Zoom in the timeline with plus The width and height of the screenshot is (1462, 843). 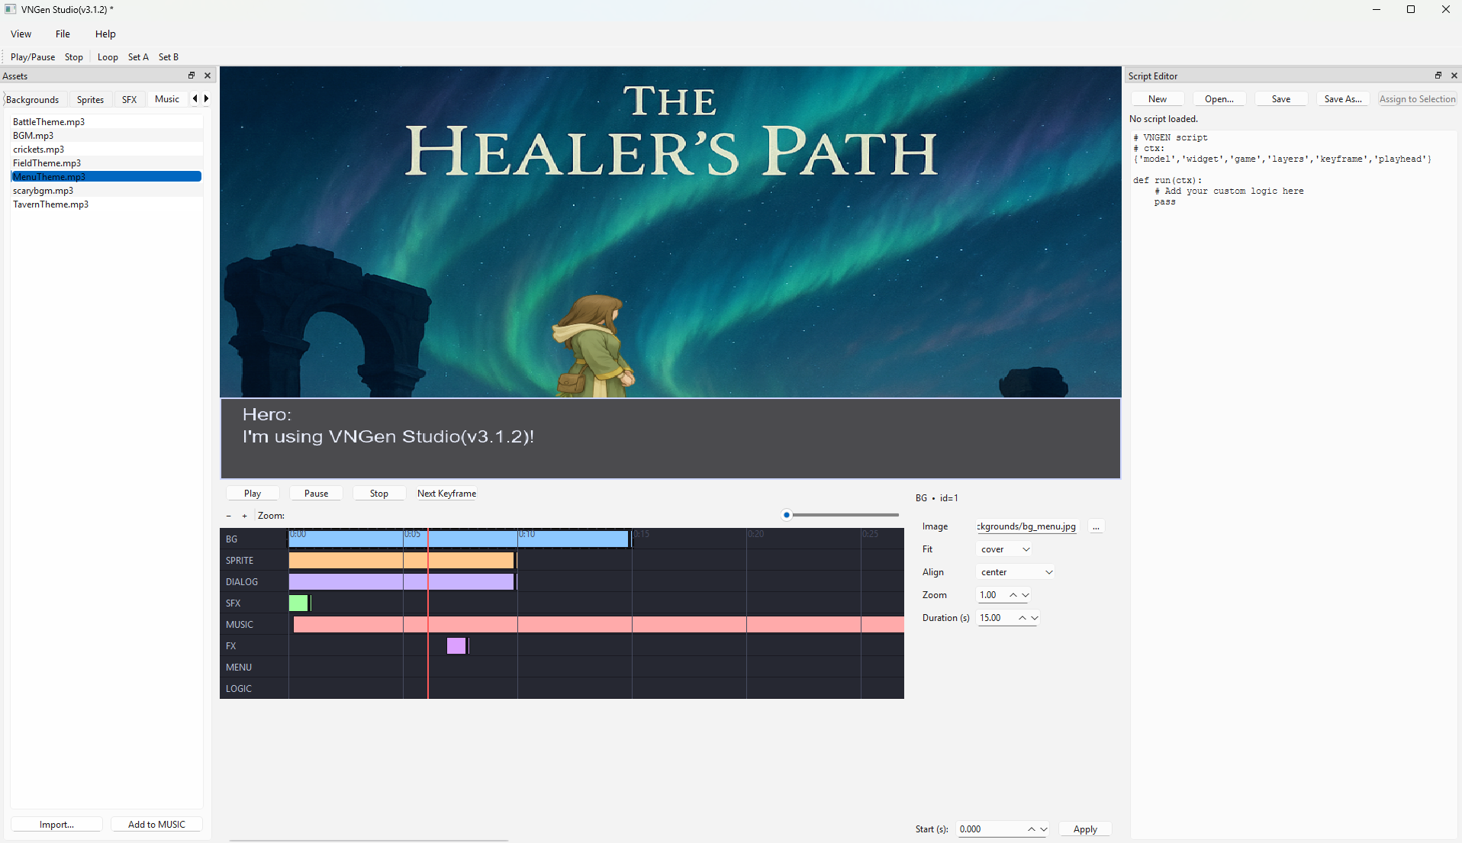(244, 516)
